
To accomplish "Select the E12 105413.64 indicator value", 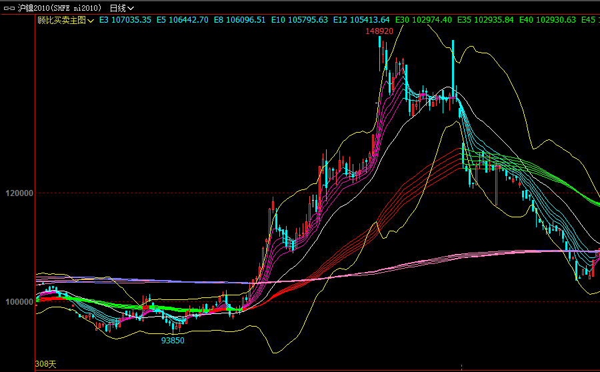I will (x=361, y=20).
